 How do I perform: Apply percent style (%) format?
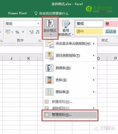pyautogui.click(x=17, y=32)
